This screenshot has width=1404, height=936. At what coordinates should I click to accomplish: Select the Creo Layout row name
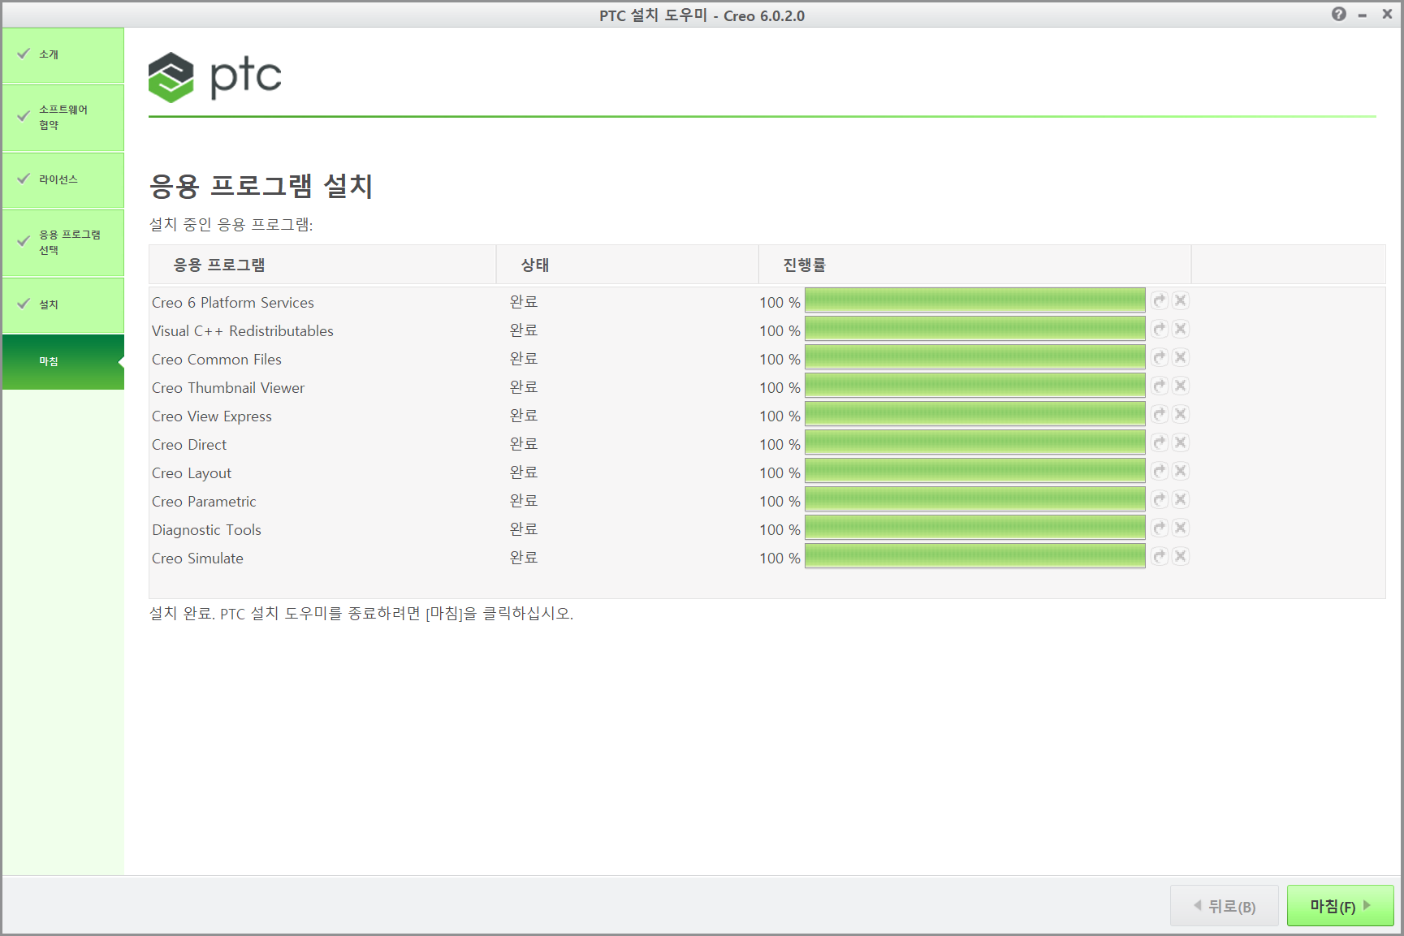pyautogui.click(x=192, y=473)
